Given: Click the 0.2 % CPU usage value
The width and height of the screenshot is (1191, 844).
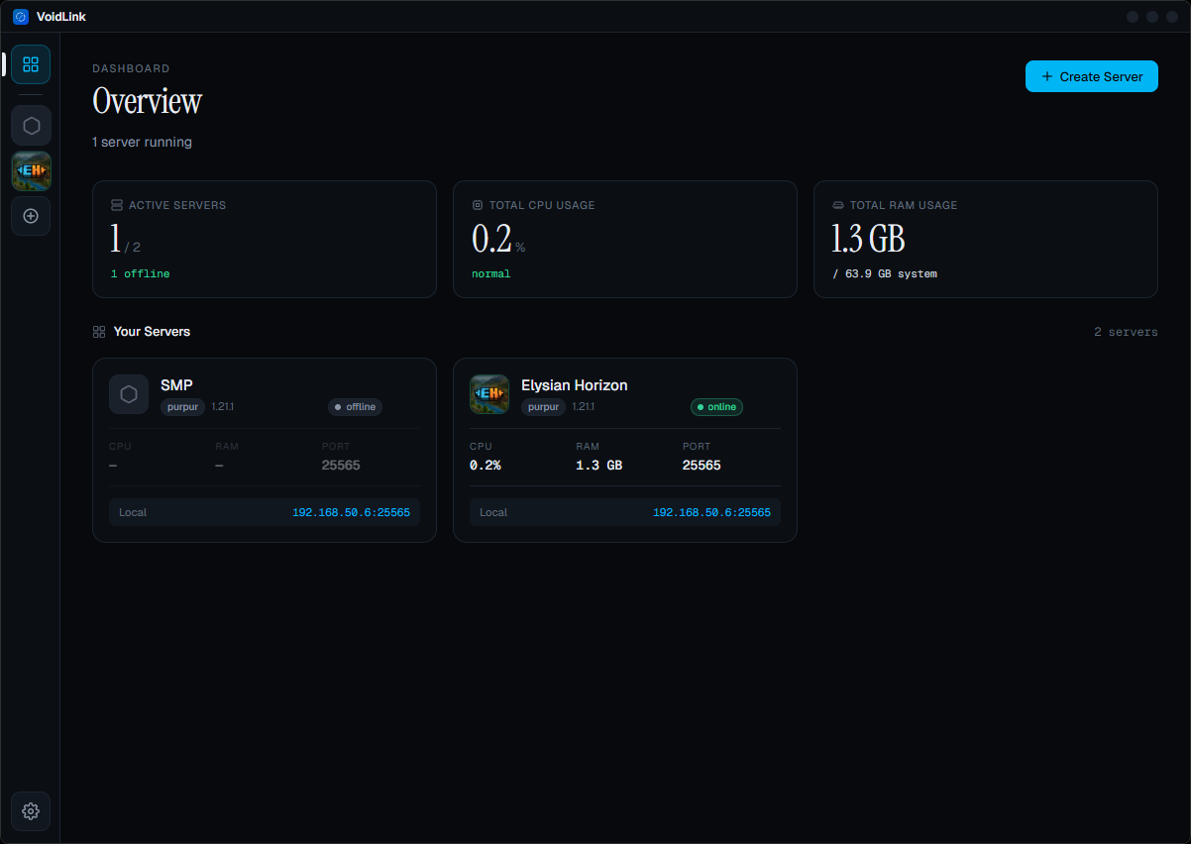Looking at the screenshot, I should coord(498,240).
